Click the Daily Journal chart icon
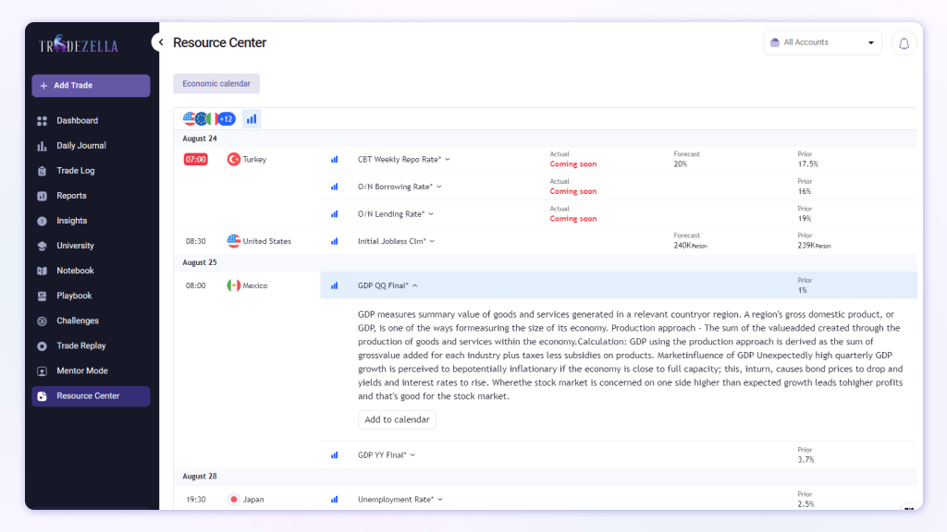The height and width of the screenshot is (532, 947). pyautogui.click(x=42, y=146)
